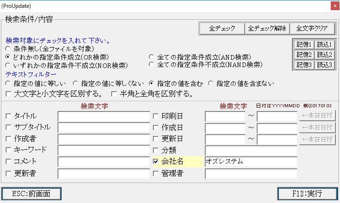The height and width of the screenshot is (203, 340).
Task: Check the 作成日 checkbox
Action: tap(156, 128)
